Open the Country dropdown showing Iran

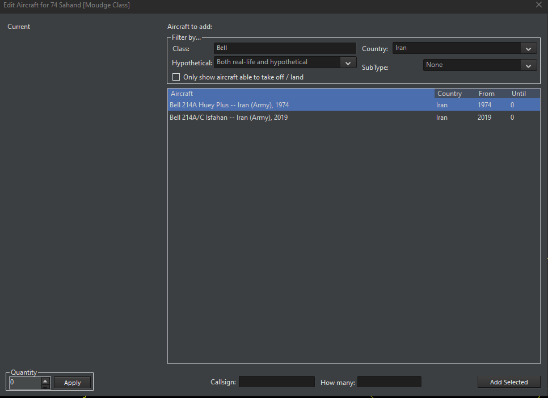click(465, 48)
